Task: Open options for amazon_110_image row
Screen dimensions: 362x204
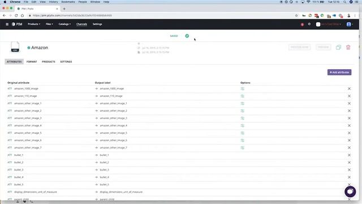Action: point(243,96)
